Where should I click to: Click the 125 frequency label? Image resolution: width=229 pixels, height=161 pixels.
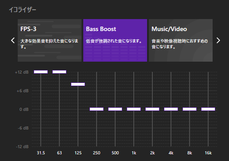[78, 153]
